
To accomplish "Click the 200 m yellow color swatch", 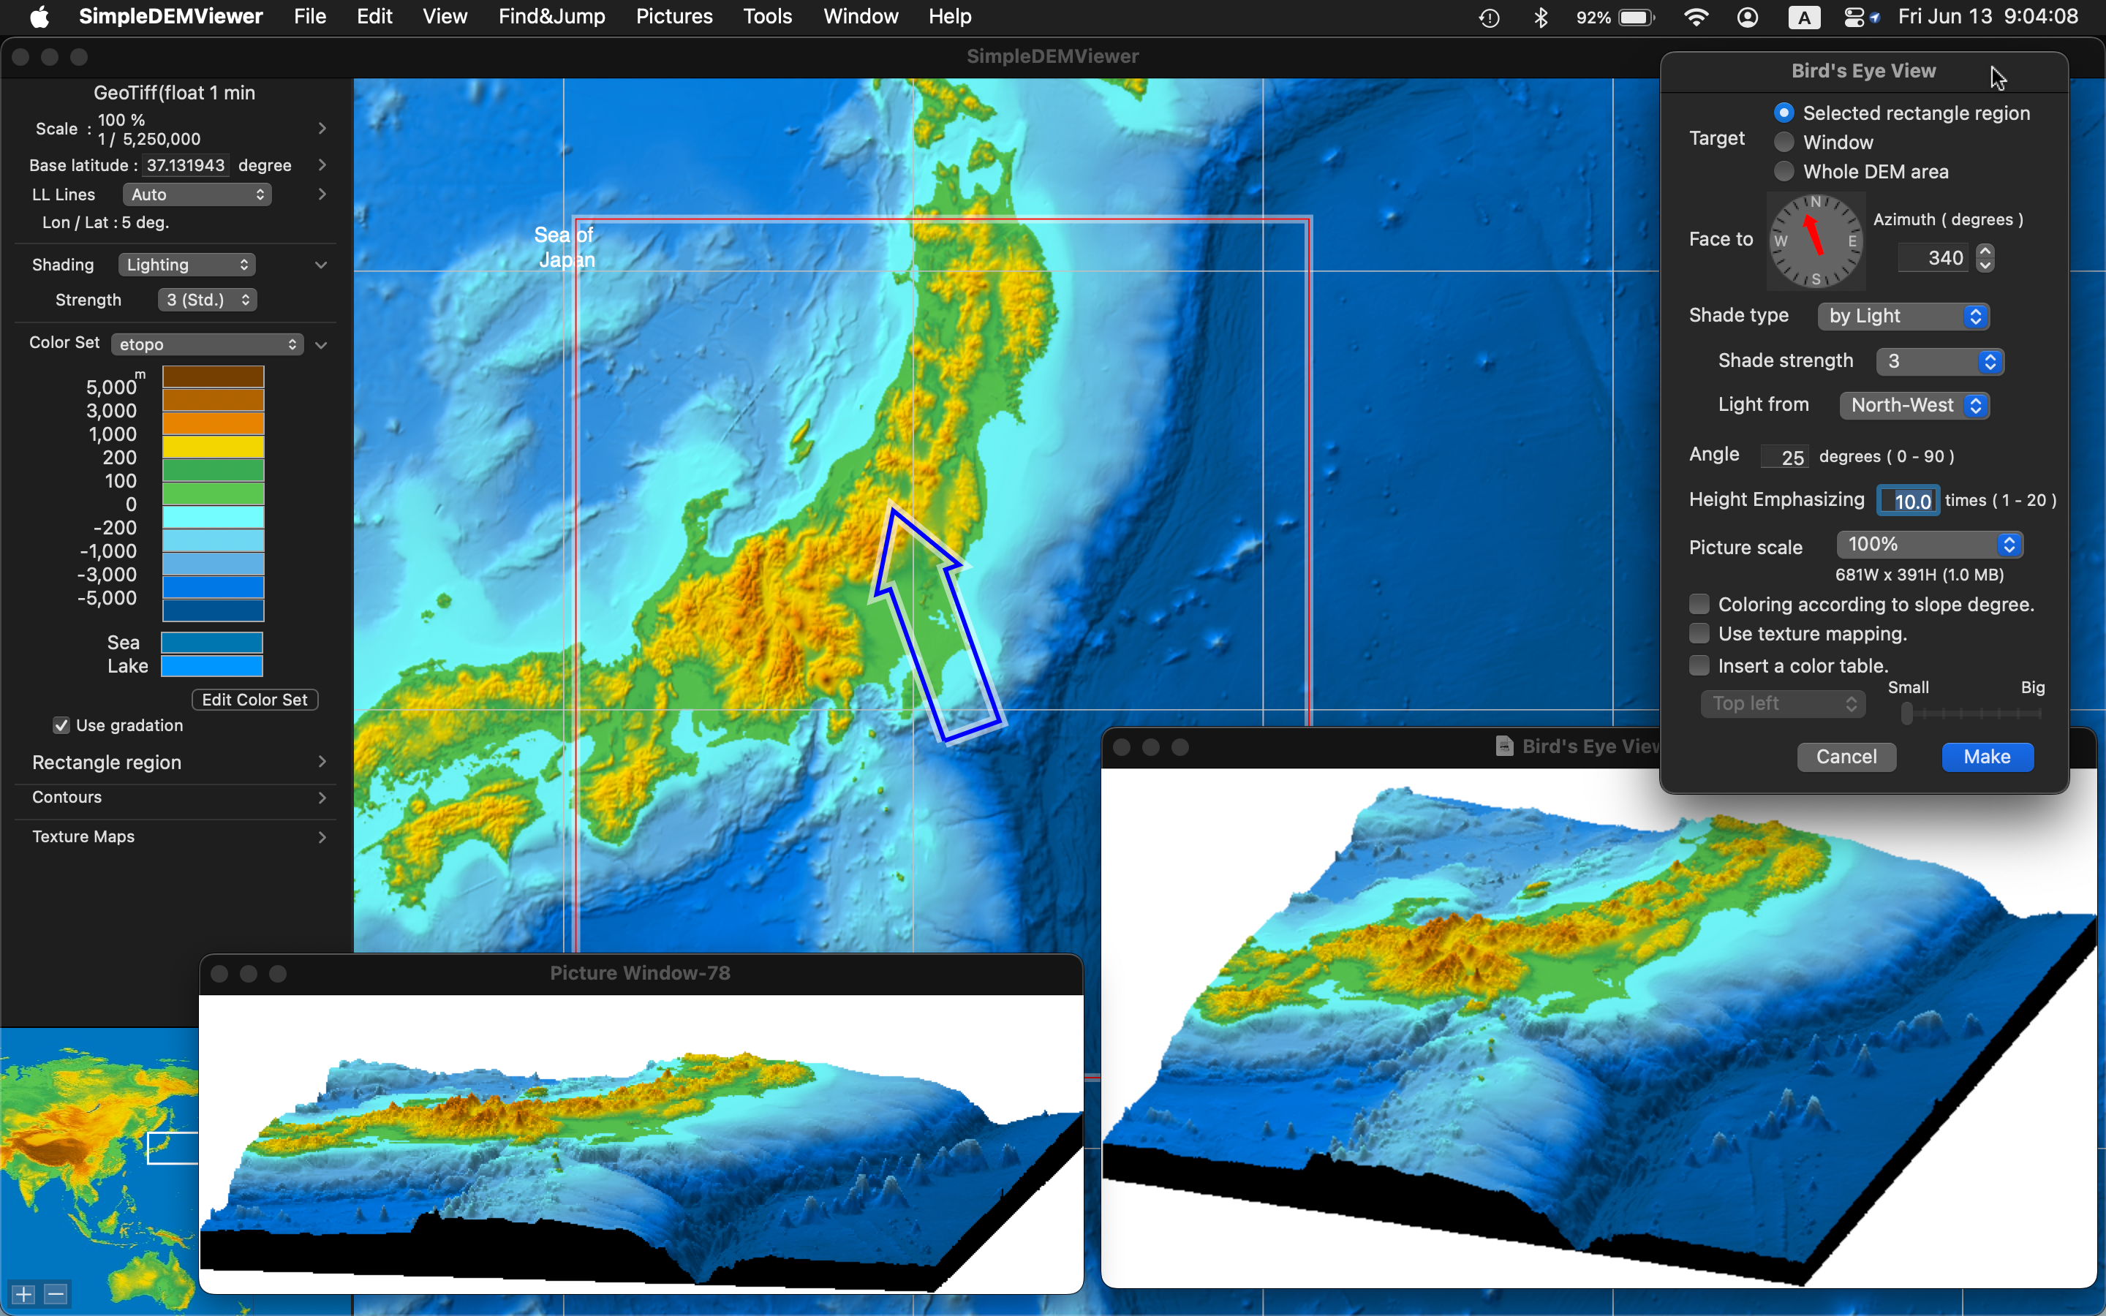I will pos(214,447).
